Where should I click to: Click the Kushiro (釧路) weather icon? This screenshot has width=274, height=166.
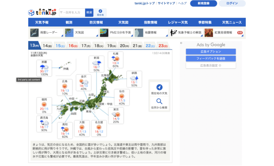pos(134,78)
